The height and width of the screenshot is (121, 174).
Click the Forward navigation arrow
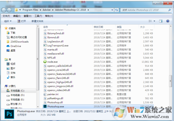(x=9, y=10)
